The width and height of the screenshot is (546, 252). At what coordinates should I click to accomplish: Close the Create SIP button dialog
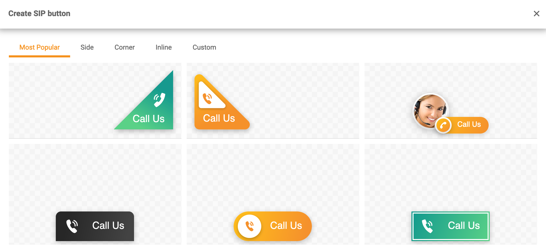536,14
